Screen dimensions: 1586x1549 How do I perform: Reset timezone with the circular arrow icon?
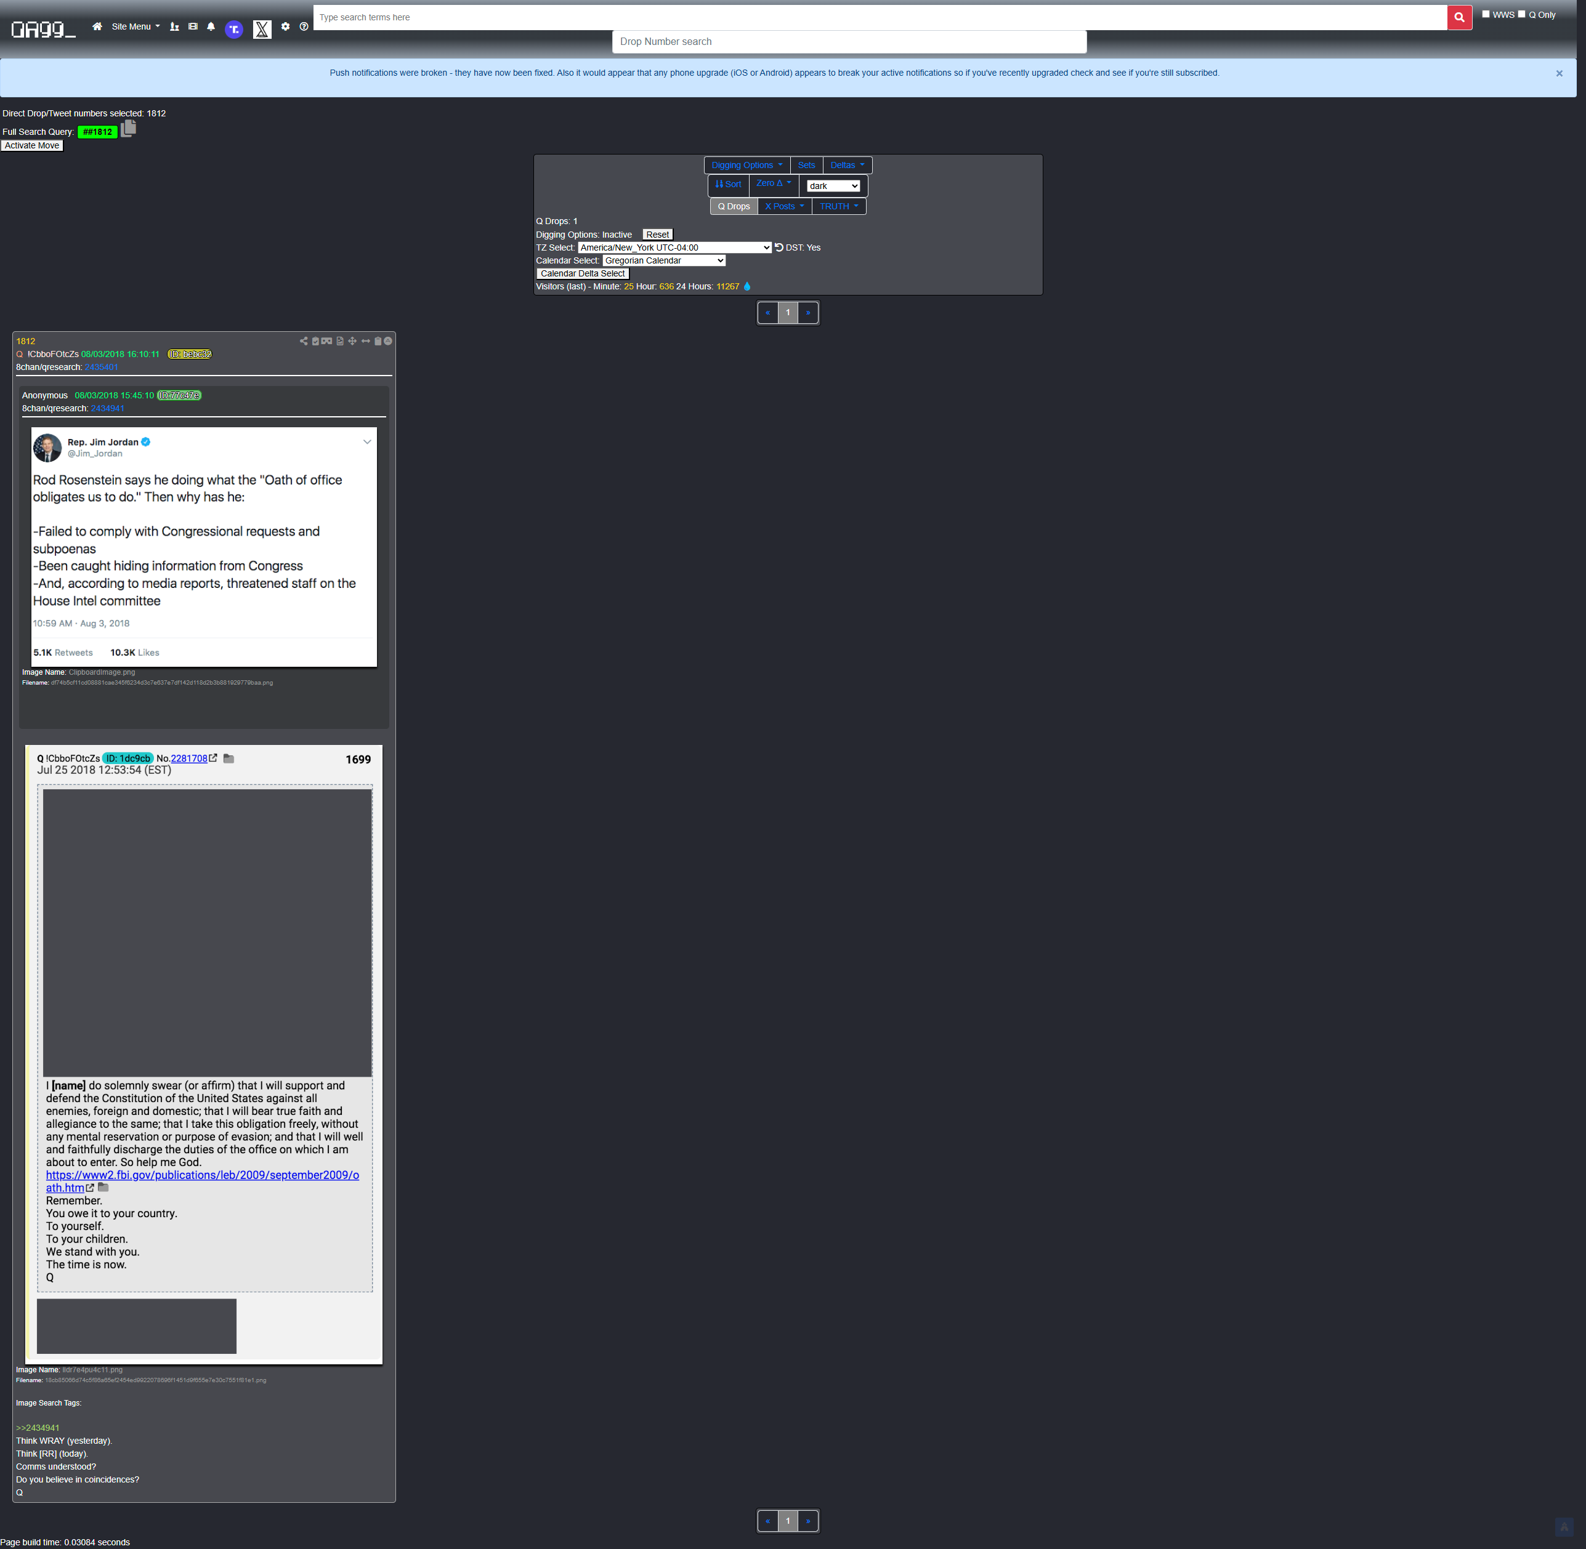(x=779, y=247)
